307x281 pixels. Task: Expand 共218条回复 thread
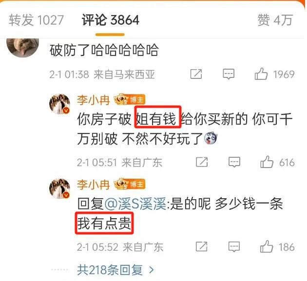[115, 270]
